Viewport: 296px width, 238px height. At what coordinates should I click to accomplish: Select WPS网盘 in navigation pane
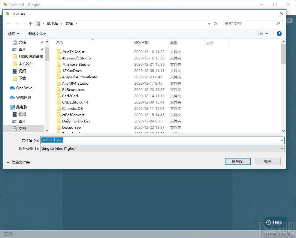pos(21,97)
